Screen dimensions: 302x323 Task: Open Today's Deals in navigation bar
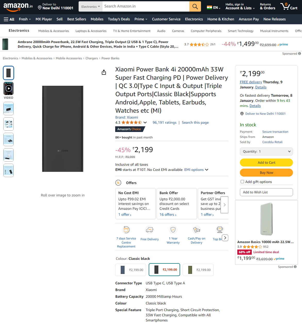119,19
